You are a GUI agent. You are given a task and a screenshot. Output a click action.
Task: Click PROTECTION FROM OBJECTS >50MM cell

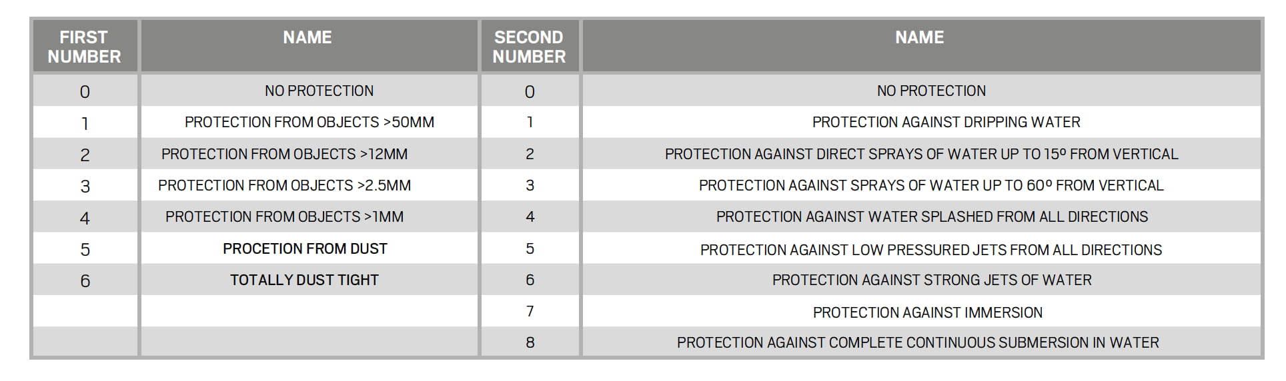[309, 123]
